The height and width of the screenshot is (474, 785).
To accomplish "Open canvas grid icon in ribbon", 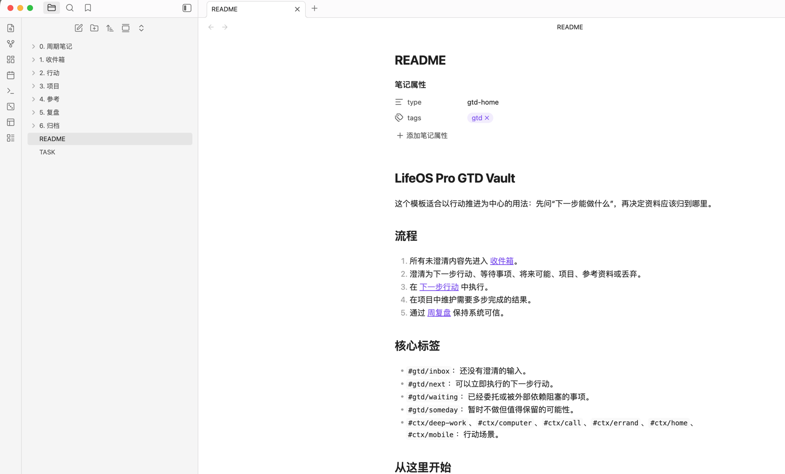I will point(11,59).
